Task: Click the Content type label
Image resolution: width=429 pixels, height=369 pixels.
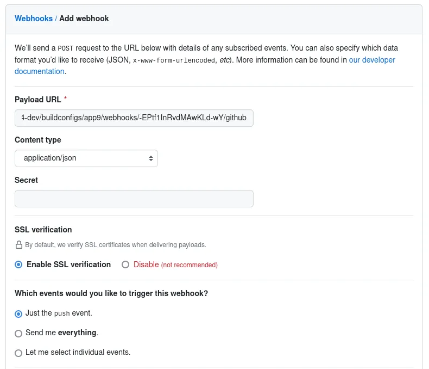Action: tap(38, 140)
